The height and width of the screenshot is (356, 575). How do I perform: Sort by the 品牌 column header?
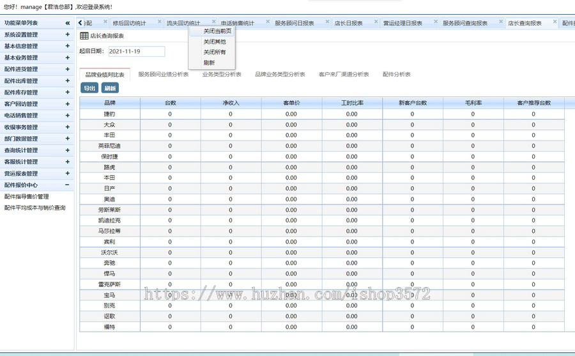click(x=110, y=103)
